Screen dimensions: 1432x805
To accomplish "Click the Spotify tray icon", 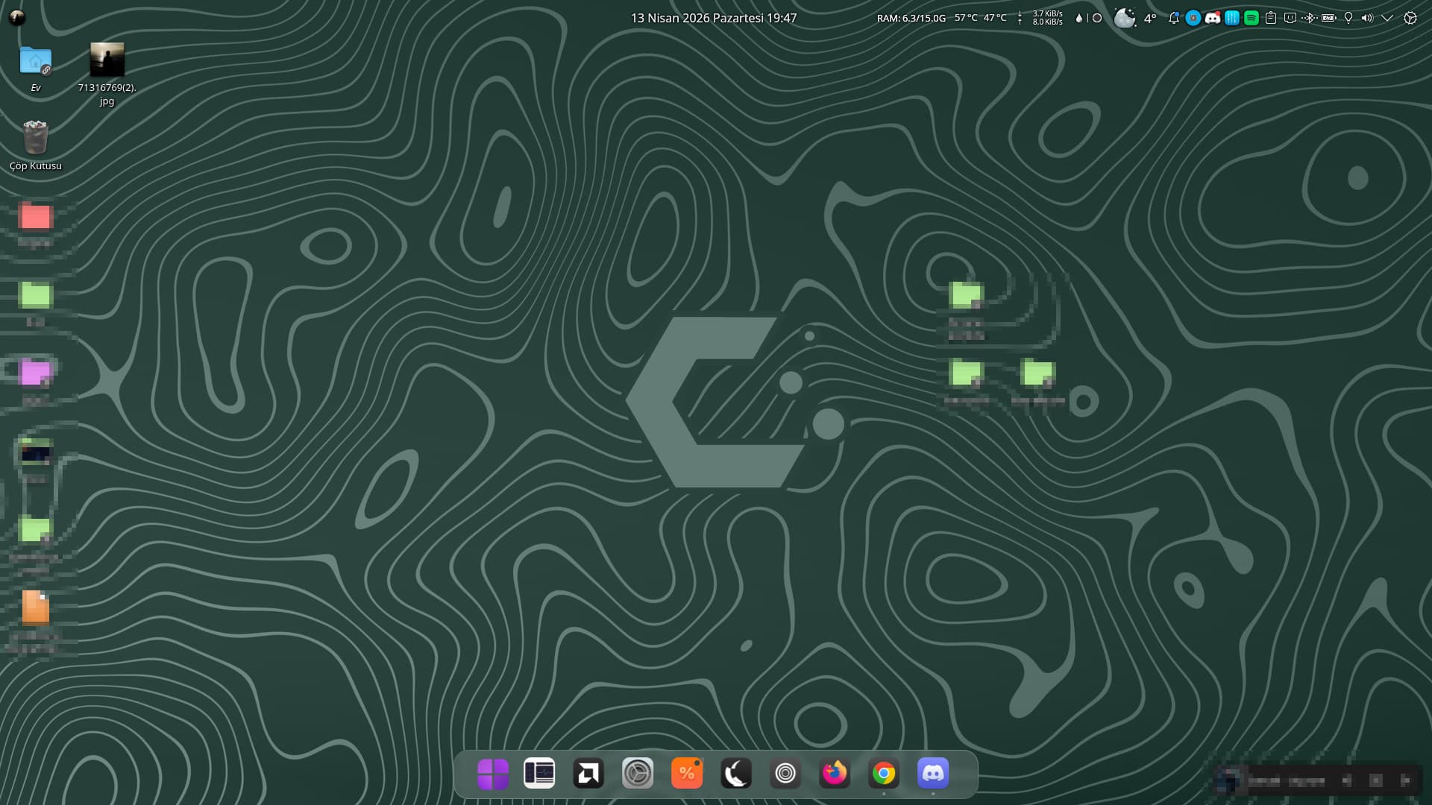I will [x=1252, y=18].
